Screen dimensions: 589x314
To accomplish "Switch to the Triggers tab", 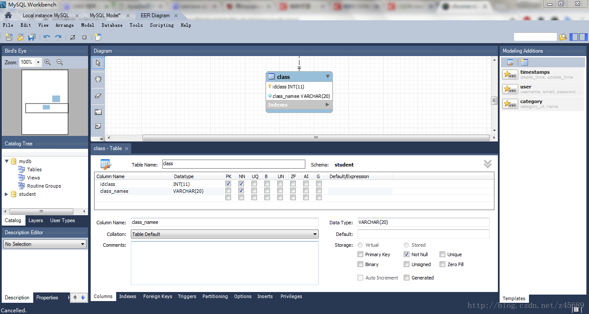I will [x=187, y=296].
